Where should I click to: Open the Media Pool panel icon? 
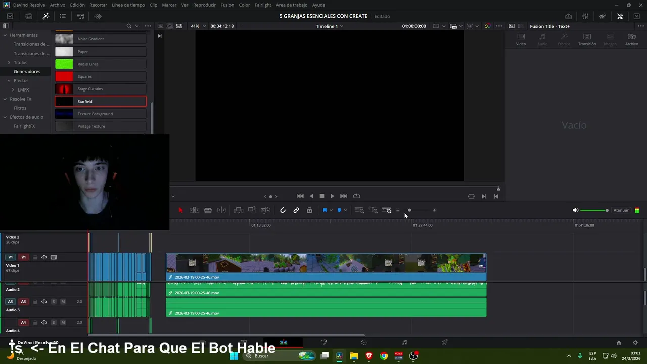pos(29,16)
